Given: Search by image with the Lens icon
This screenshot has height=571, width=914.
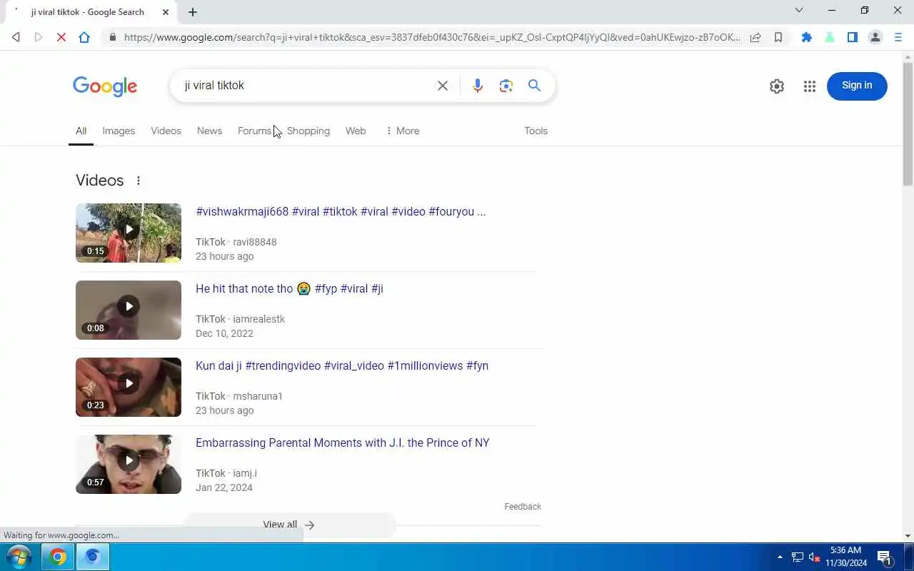Looking at the screenshot, I should [506, 86].
